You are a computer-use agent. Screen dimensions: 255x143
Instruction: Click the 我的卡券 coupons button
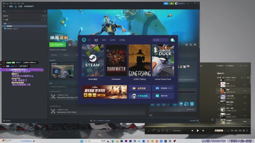(163, 96)
